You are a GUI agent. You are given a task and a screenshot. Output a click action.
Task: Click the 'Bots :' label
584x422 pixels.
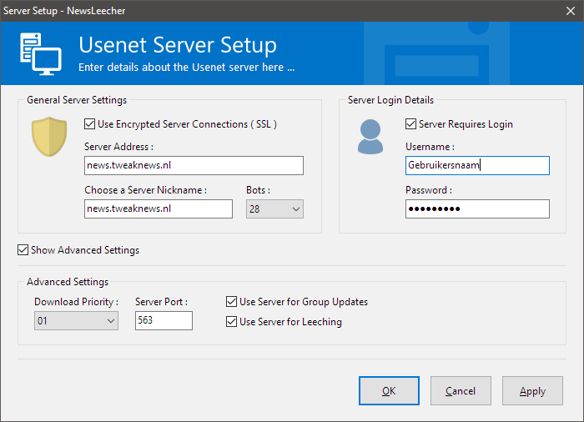click(258, 190)
